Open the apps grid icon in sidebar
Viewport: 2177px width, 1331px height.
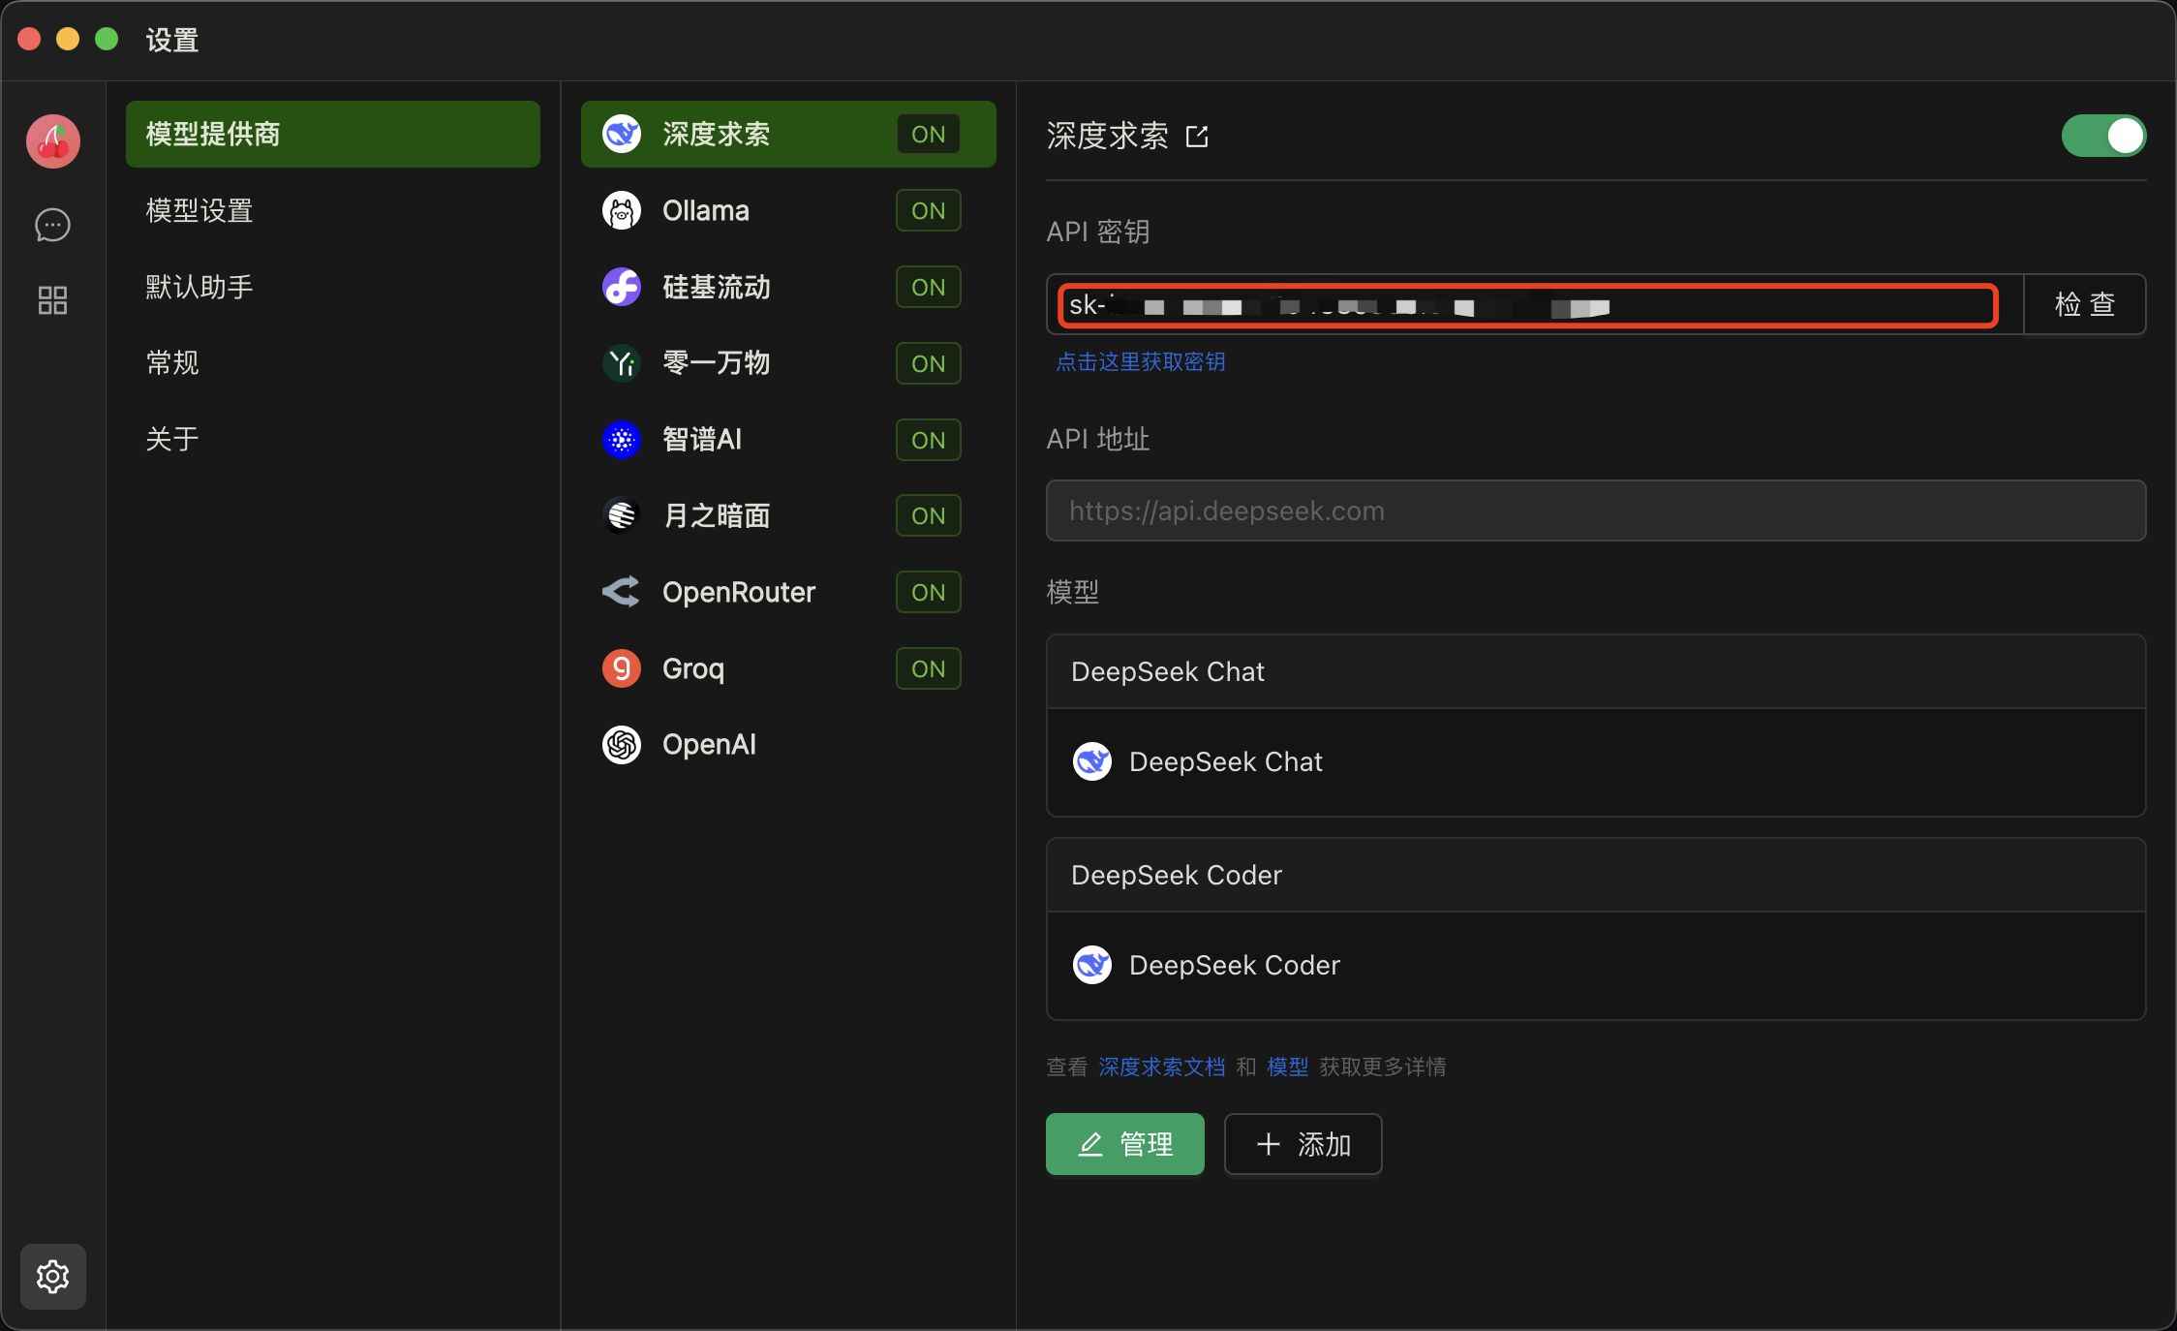(x=52, y=300)
